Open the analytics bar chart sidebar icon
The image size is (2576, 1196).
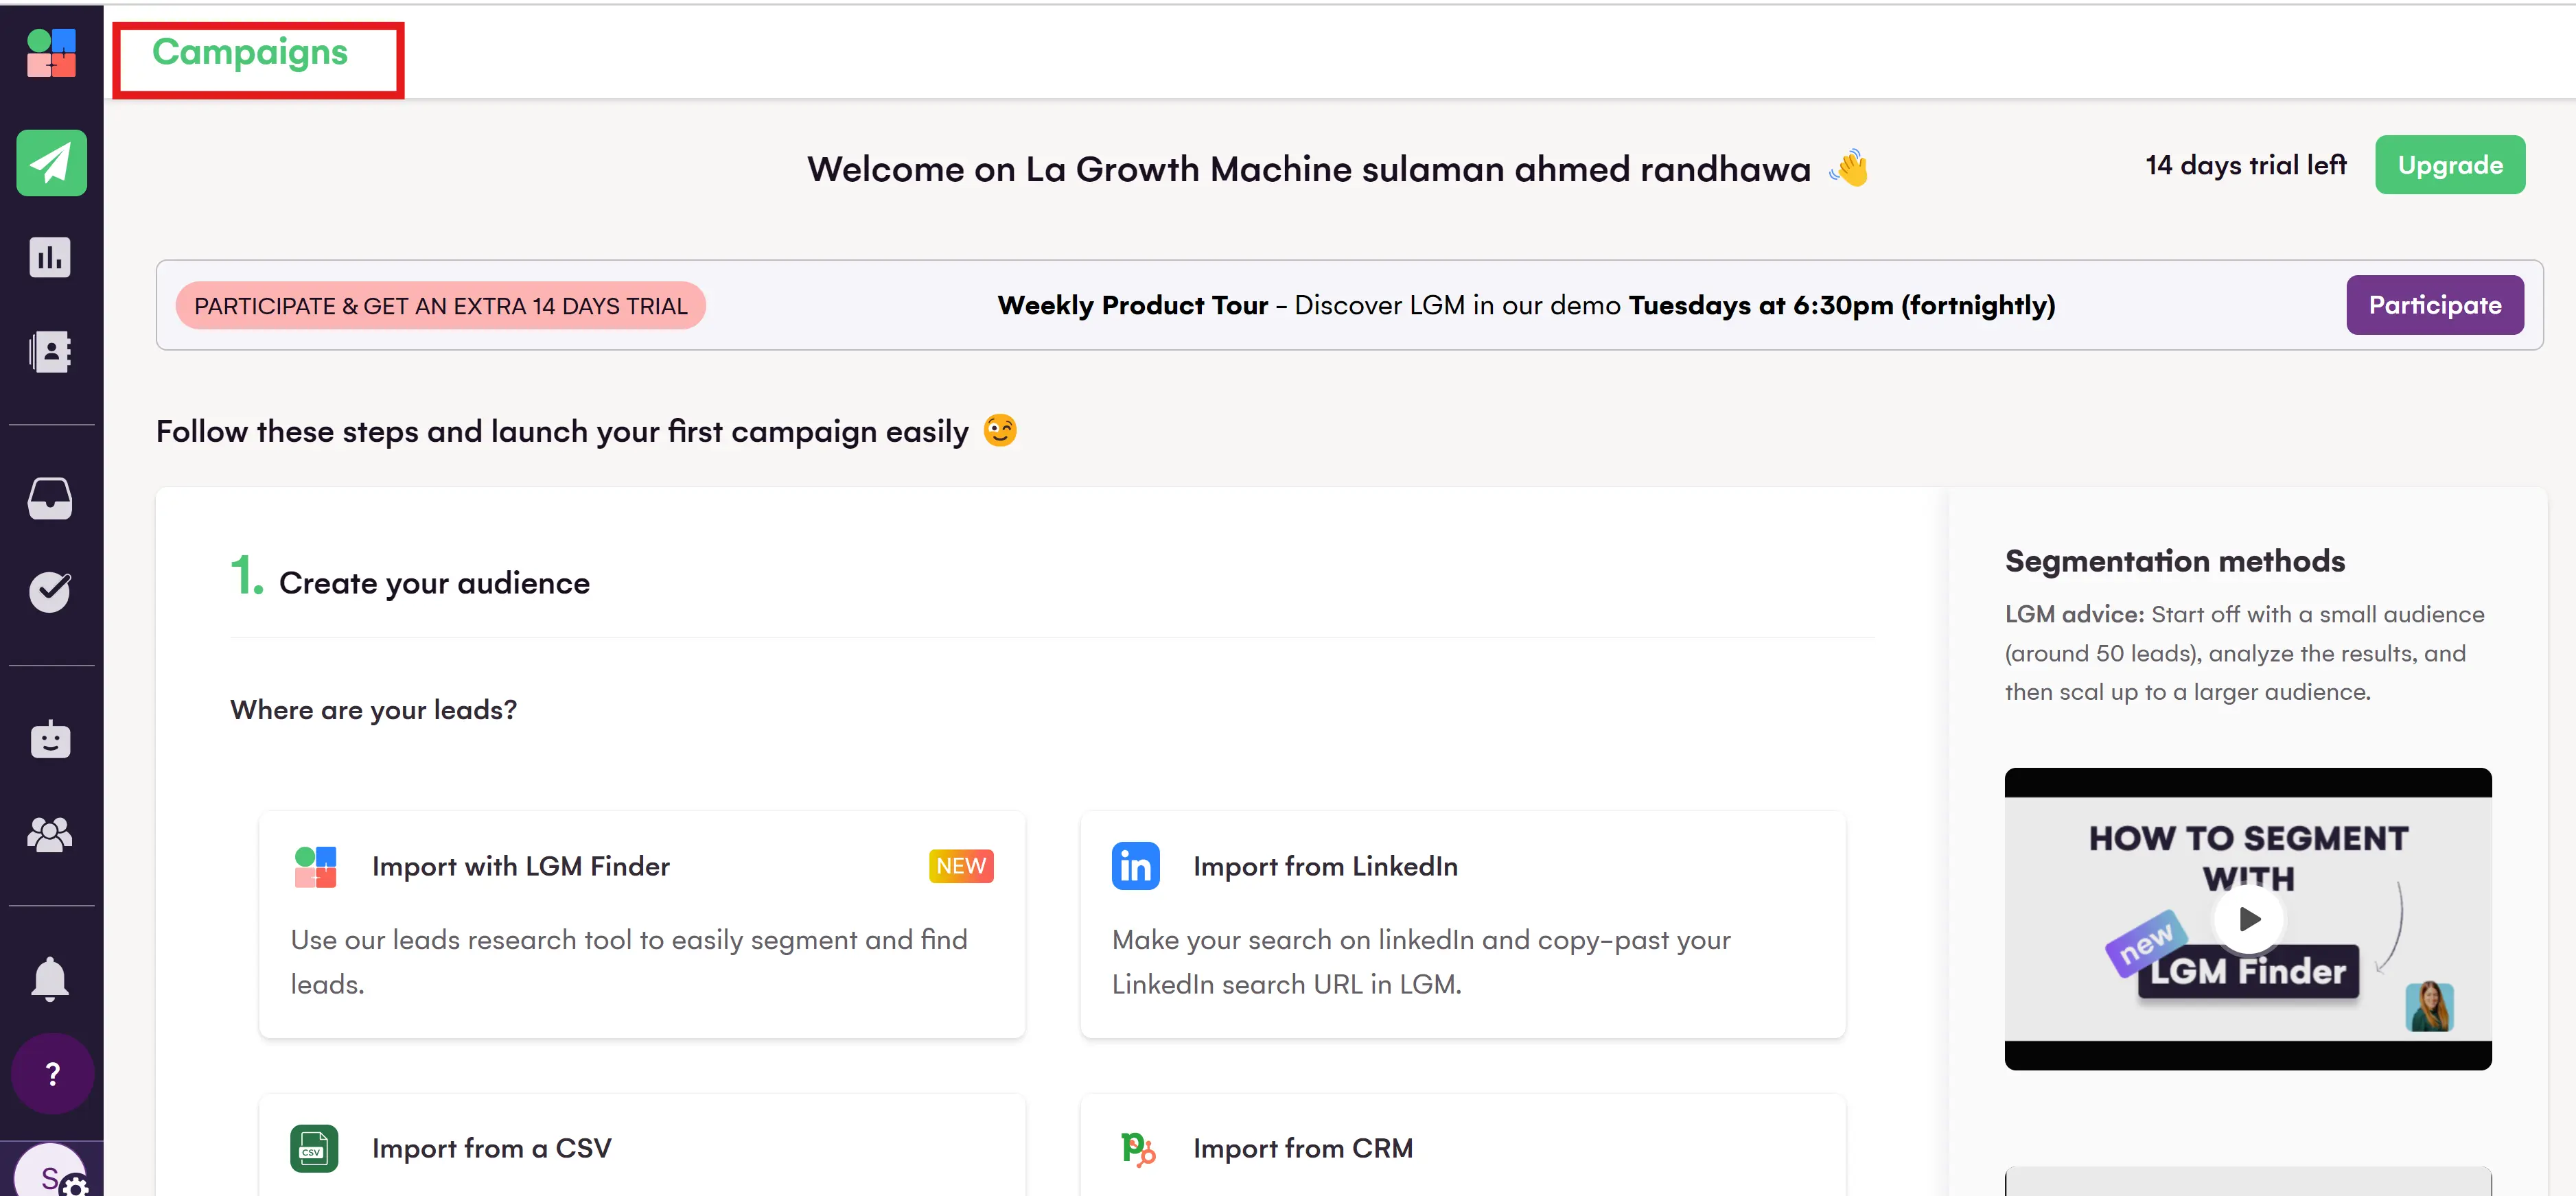pos(50,257)
